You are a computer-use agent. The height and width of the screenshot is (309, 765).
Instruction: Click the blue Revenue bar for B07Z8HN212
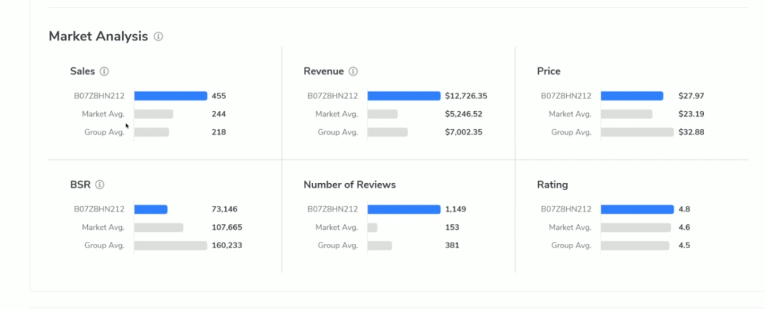point(404,96)
